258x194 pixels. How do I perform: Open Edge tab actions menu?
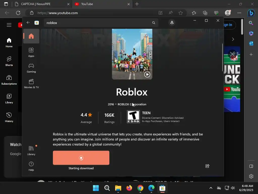pos(6,4)
